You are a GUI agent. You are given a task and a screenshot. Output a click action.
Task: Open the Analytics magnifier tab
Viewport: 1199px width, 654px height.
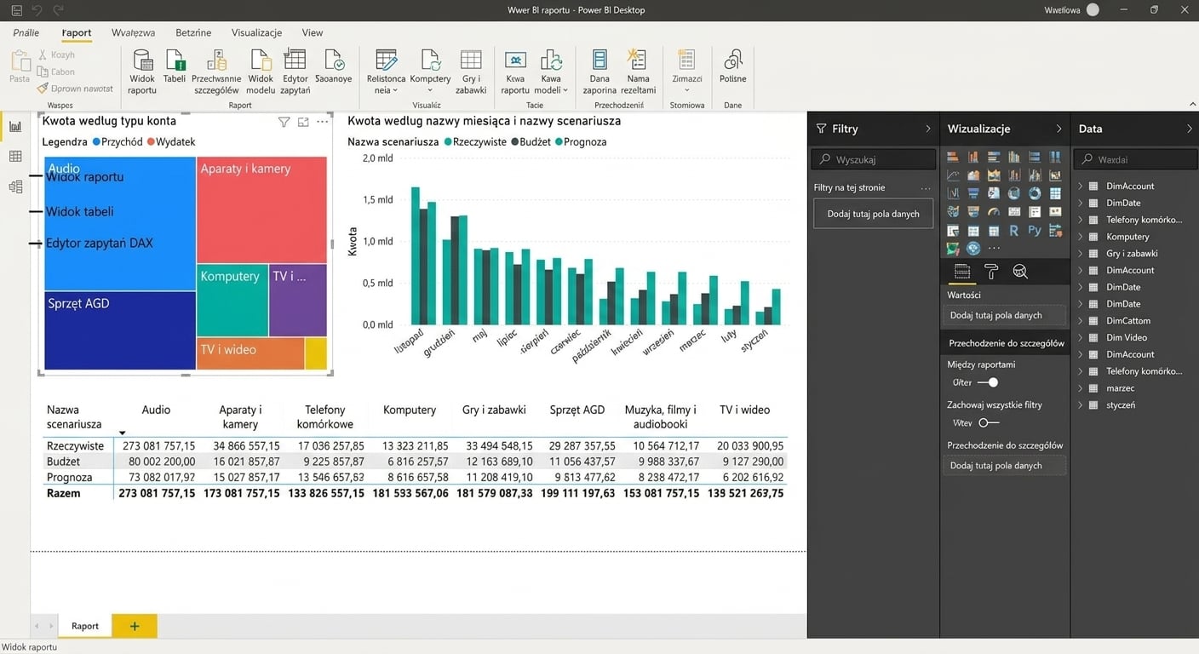(x=1020, y=272)
